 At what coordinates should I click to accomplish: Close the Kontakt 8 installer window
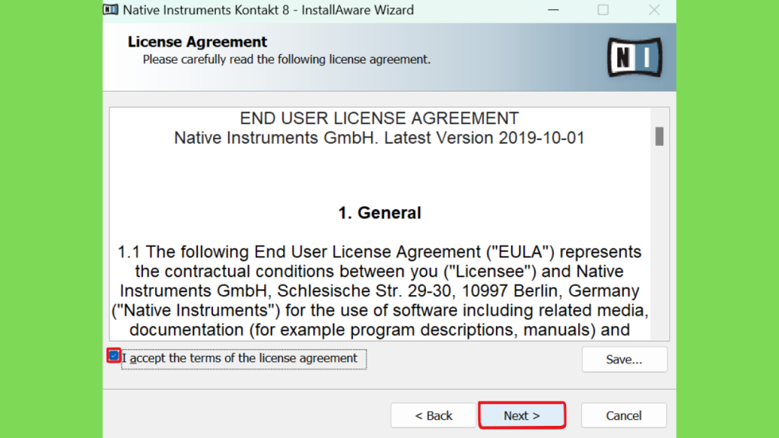tap(654, 10)
